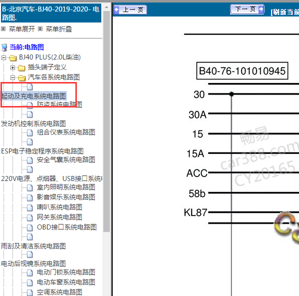
Task: Open ESP电子稳定程序系统电路图 document
Action: coord(42,151)
